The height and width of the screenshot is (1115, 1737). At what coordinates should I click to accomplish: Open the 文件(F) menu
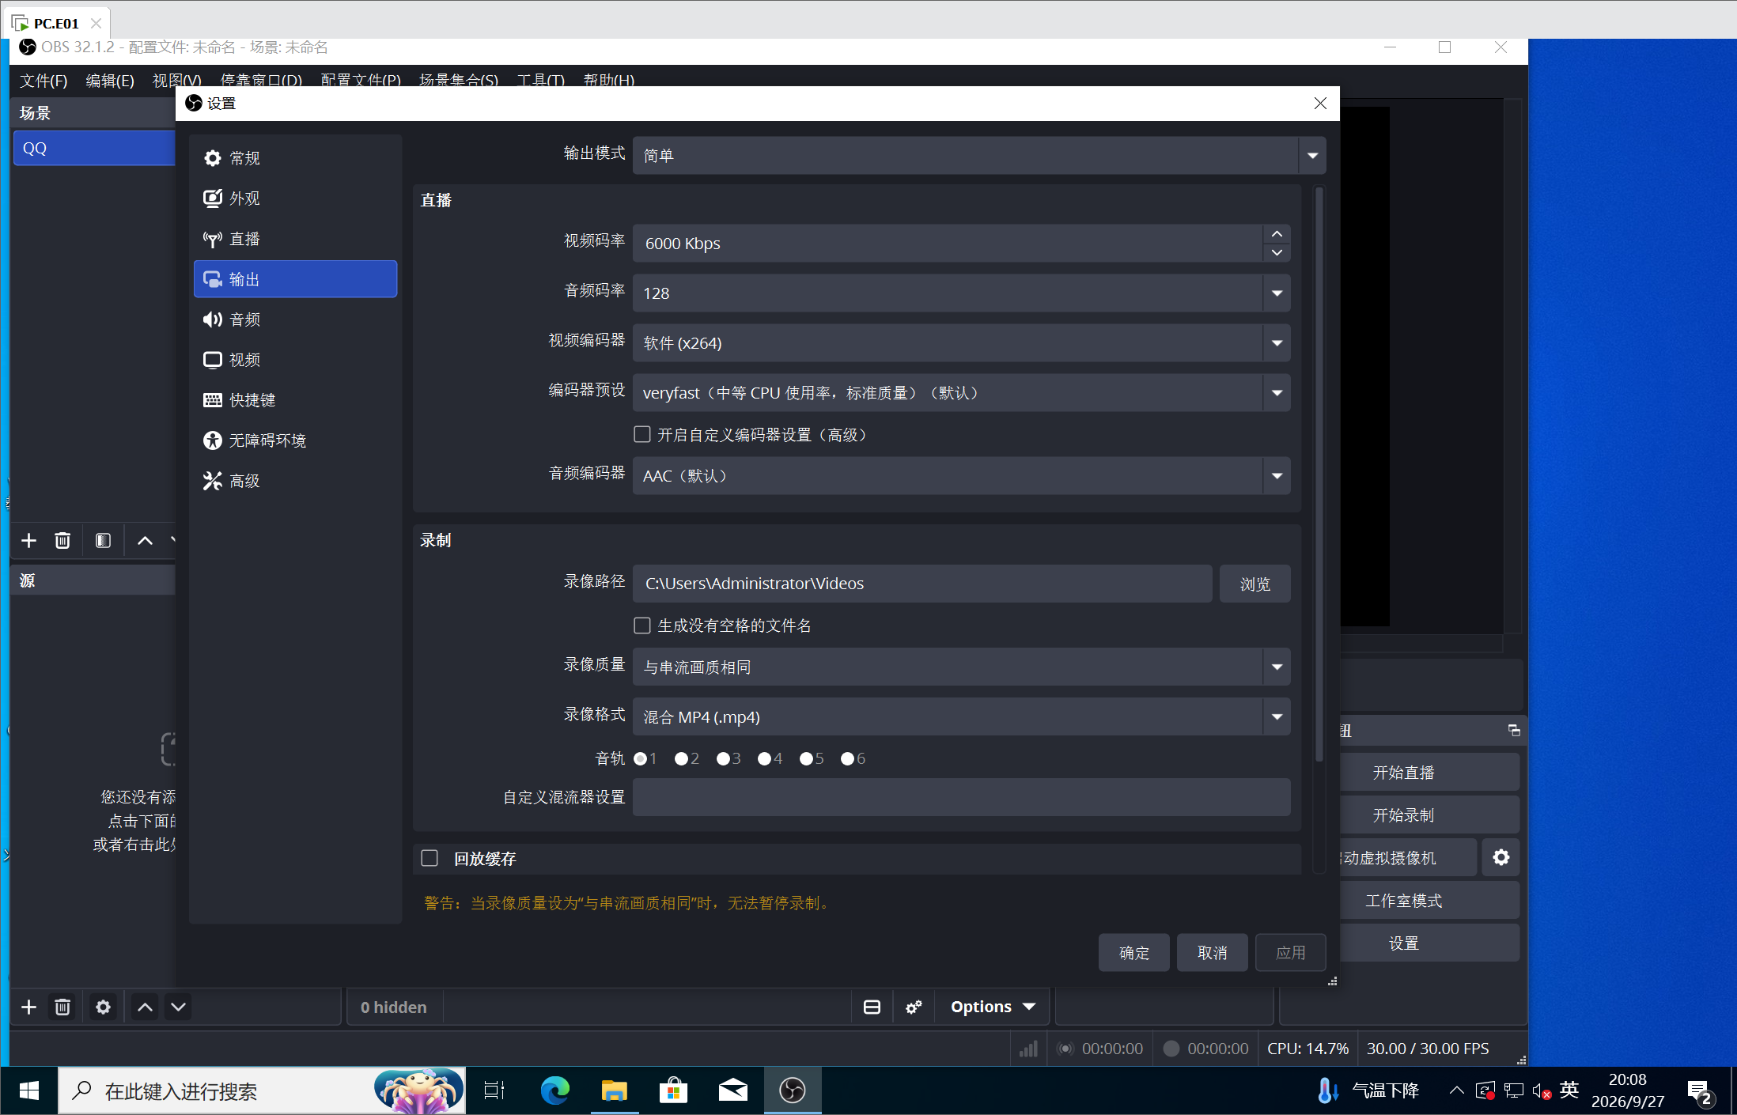point(44,81)
